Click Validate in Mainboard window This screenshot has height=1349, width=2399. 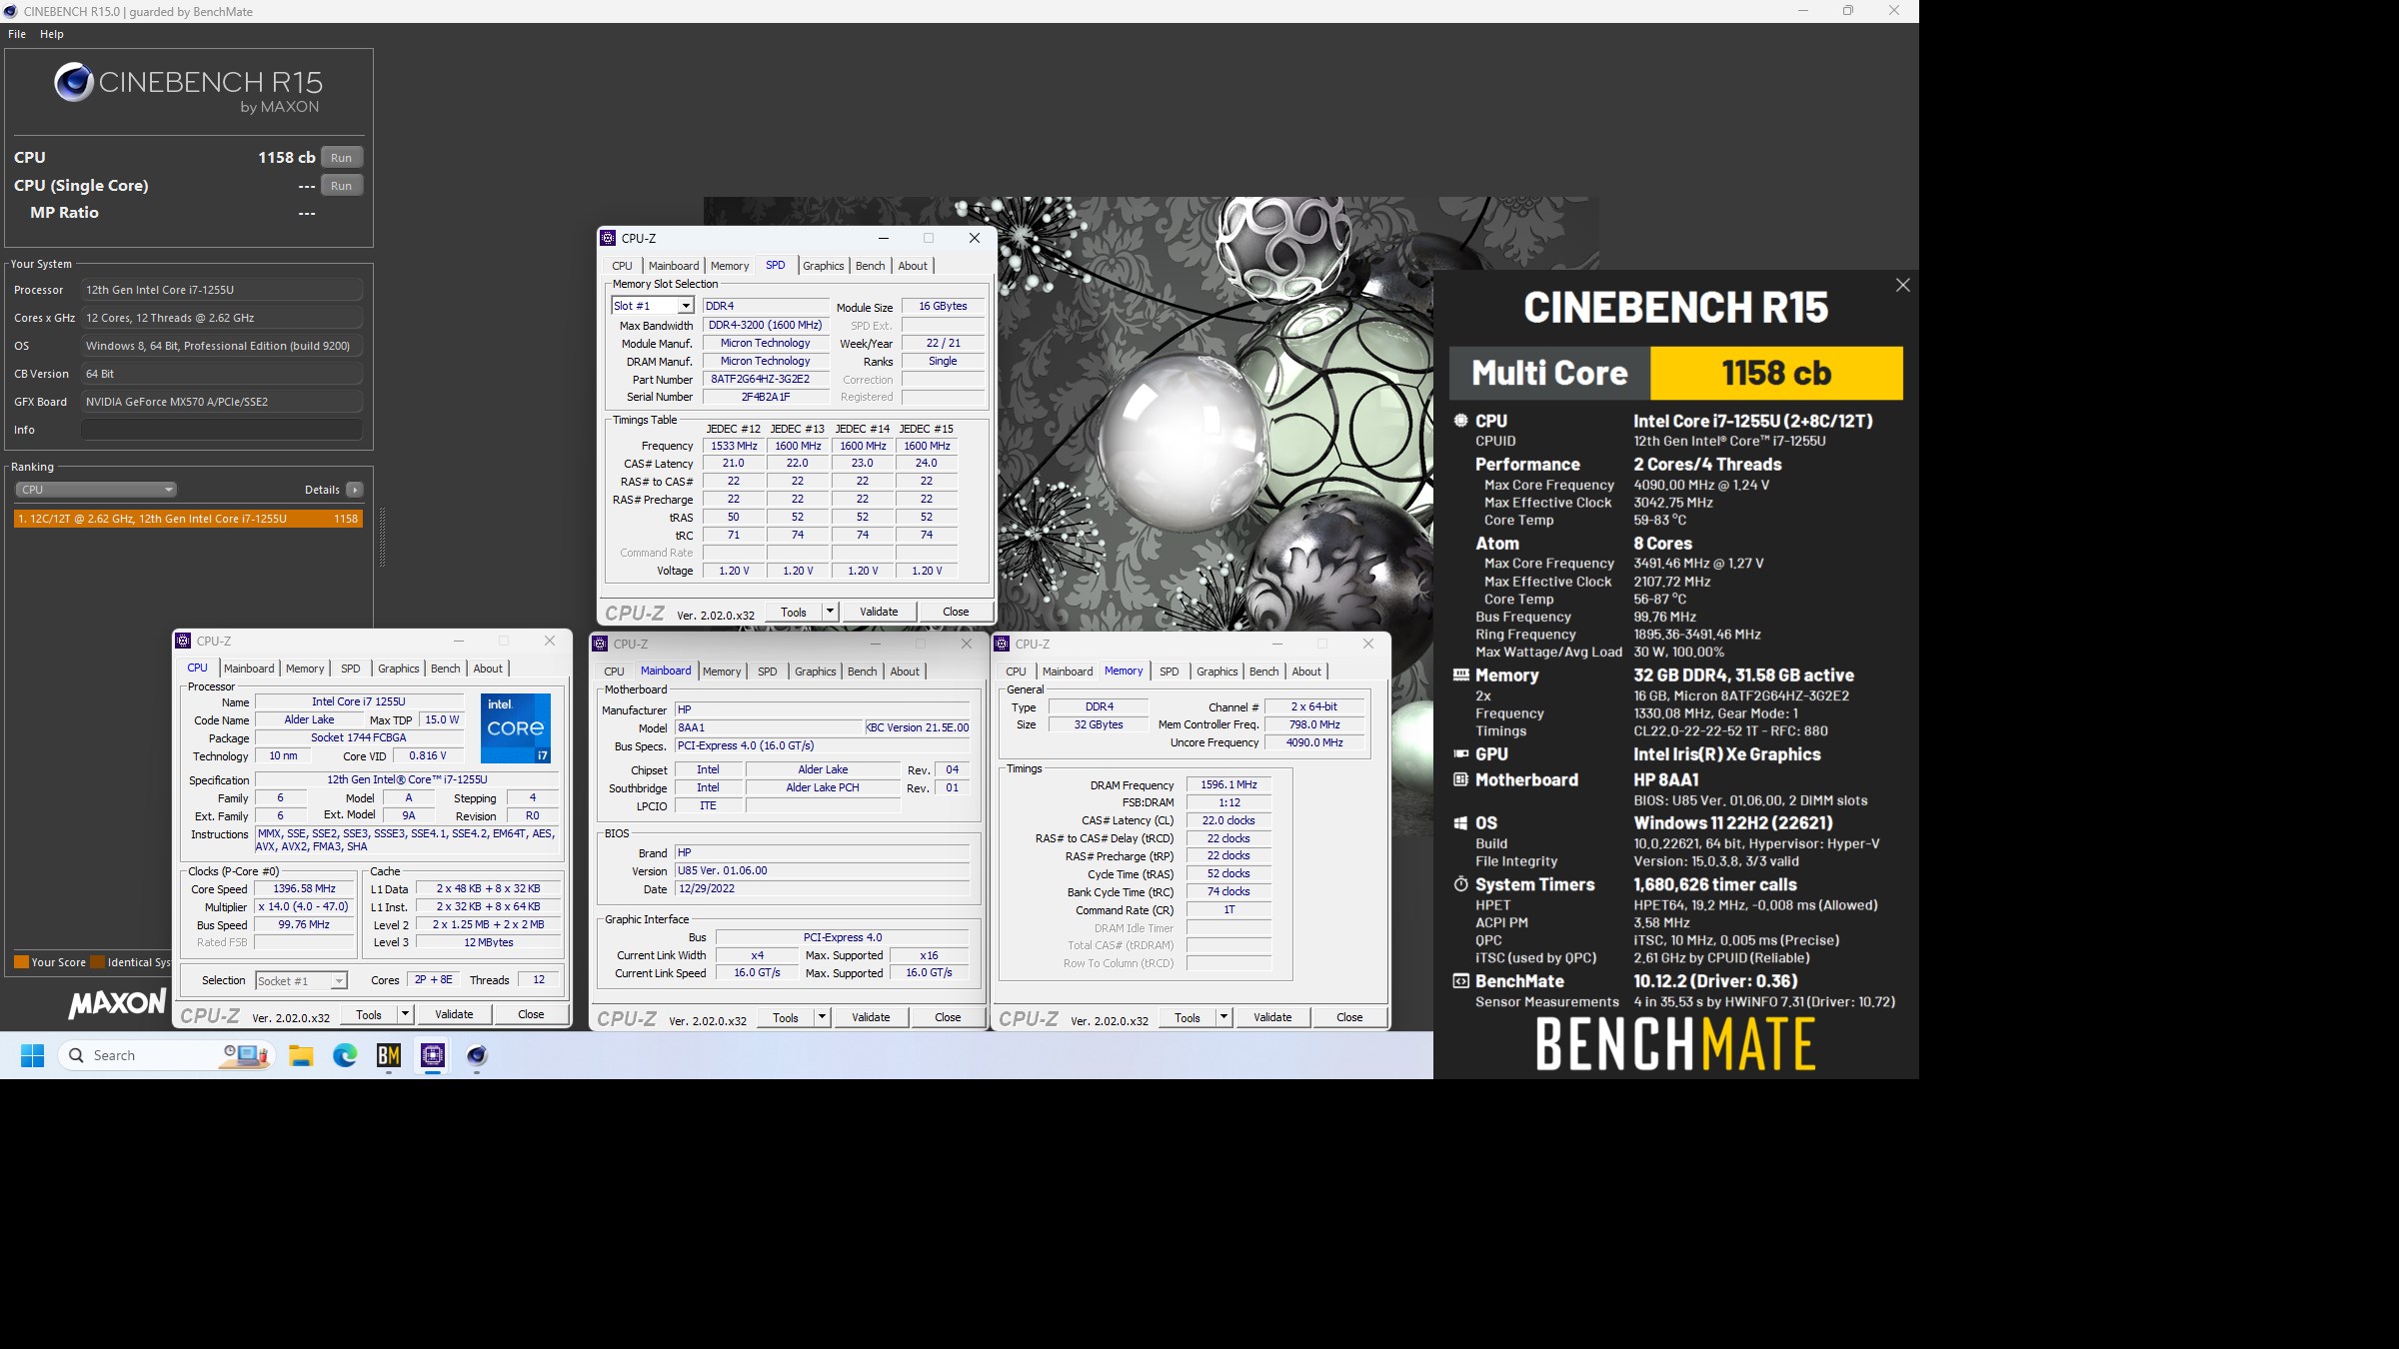[x=871, y=1017]
